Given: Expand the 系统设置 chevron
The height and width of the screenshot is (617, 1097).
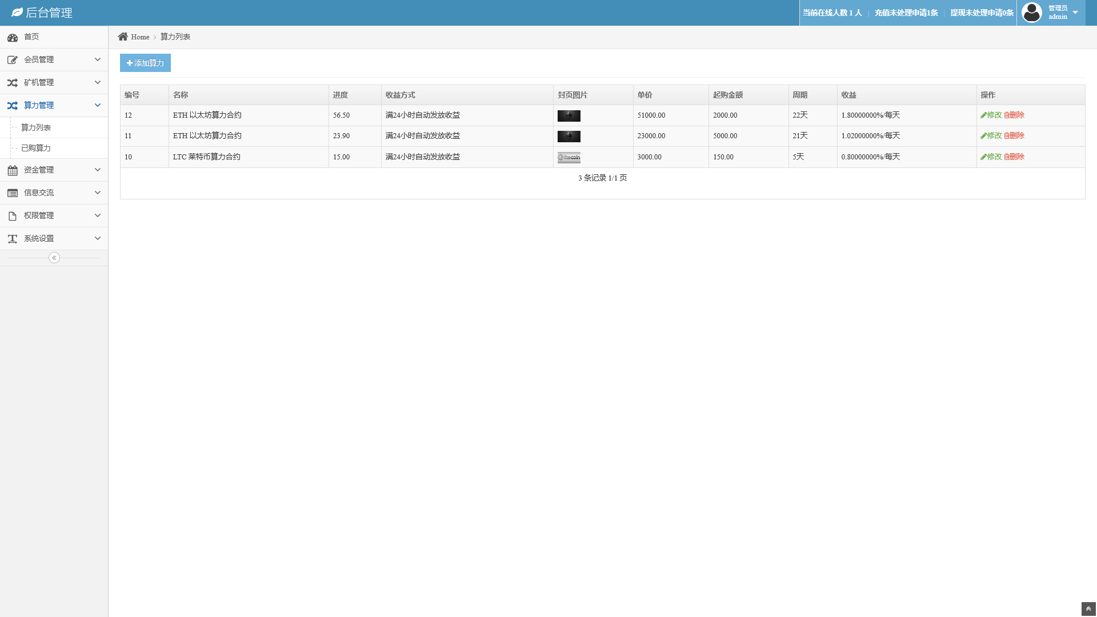Looking at the screenshot, I should 98,238.
